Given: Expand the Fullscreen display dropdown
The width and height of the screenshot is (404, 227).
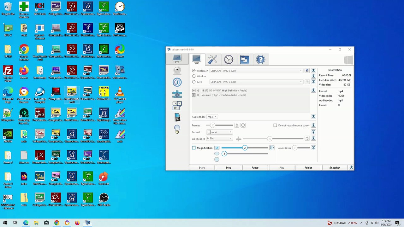Looking at the screenshot, I should click(x=256, y=71).
